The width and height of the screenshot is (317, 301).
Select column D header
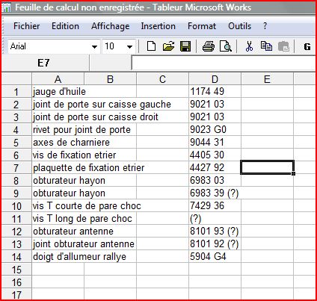pyautogui.click(x=215, y=79)
